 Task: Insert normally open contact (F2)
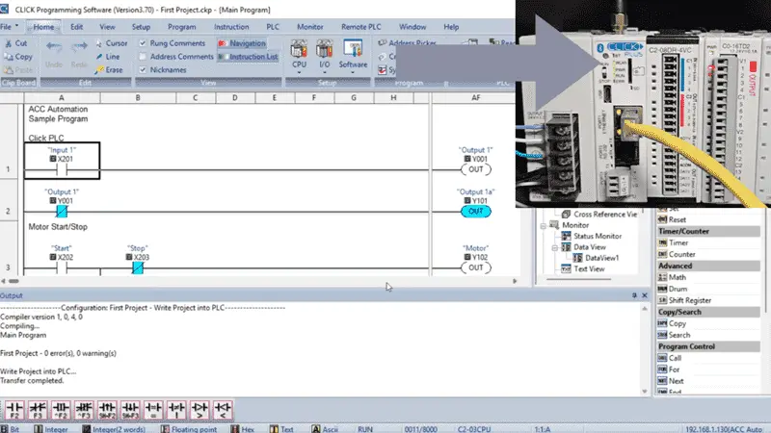tap(14, 410)
